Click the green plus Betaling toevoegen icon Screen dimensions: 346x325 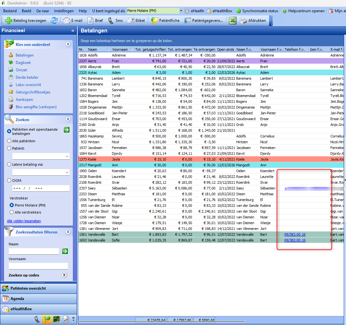tap(9, 21)
